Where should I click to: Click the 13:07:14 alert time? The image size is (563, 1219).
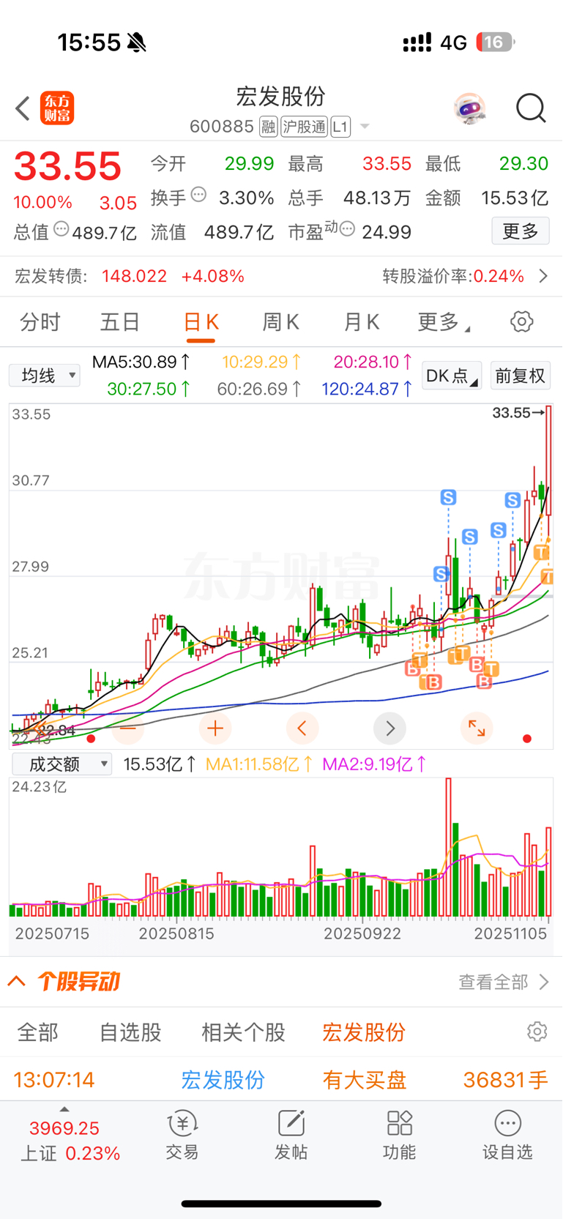tap(54, 1080)
